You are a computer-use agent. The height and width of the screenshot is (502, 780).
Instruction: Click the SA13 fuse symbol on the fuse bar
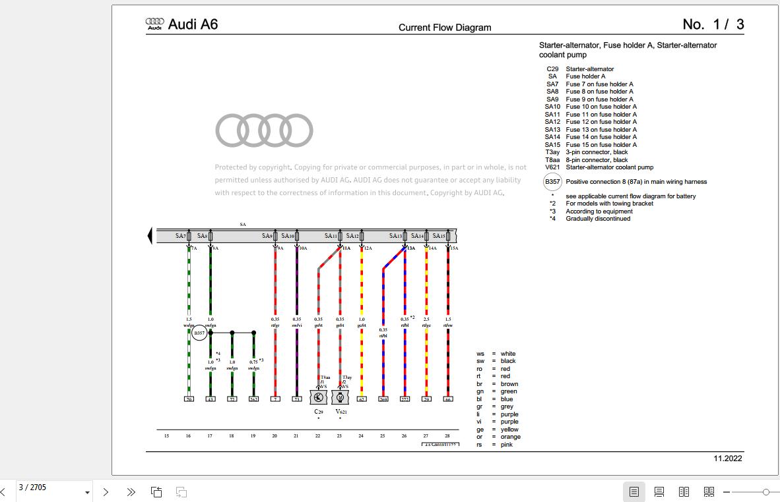[405, 237]
